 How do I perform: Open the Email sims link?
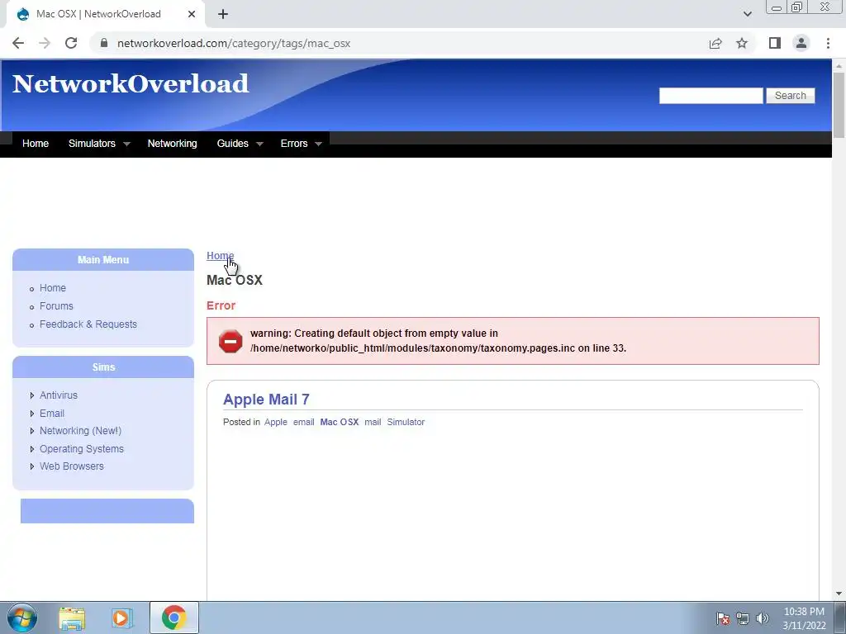[x=52, y=413]
